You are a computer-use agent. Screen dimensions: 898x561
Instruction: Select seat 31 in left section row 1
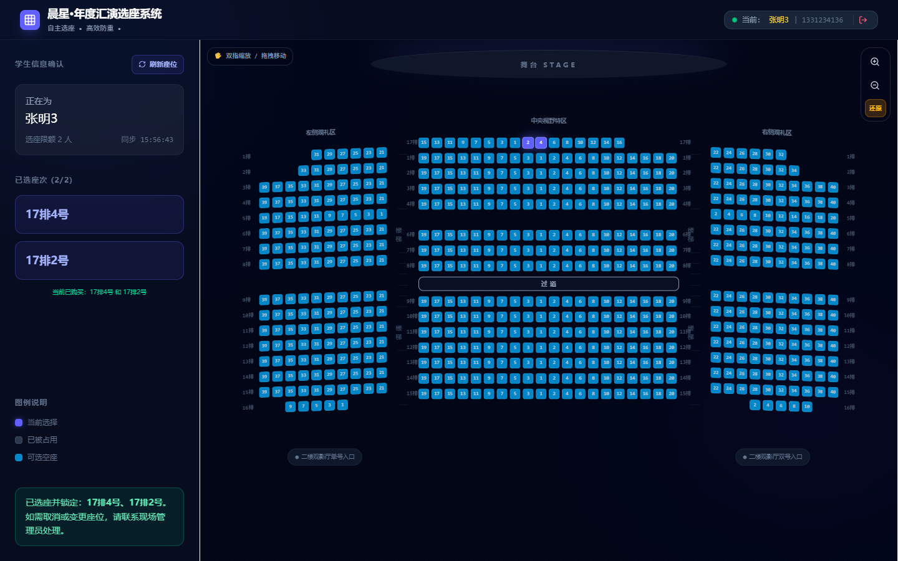[316, 155]
